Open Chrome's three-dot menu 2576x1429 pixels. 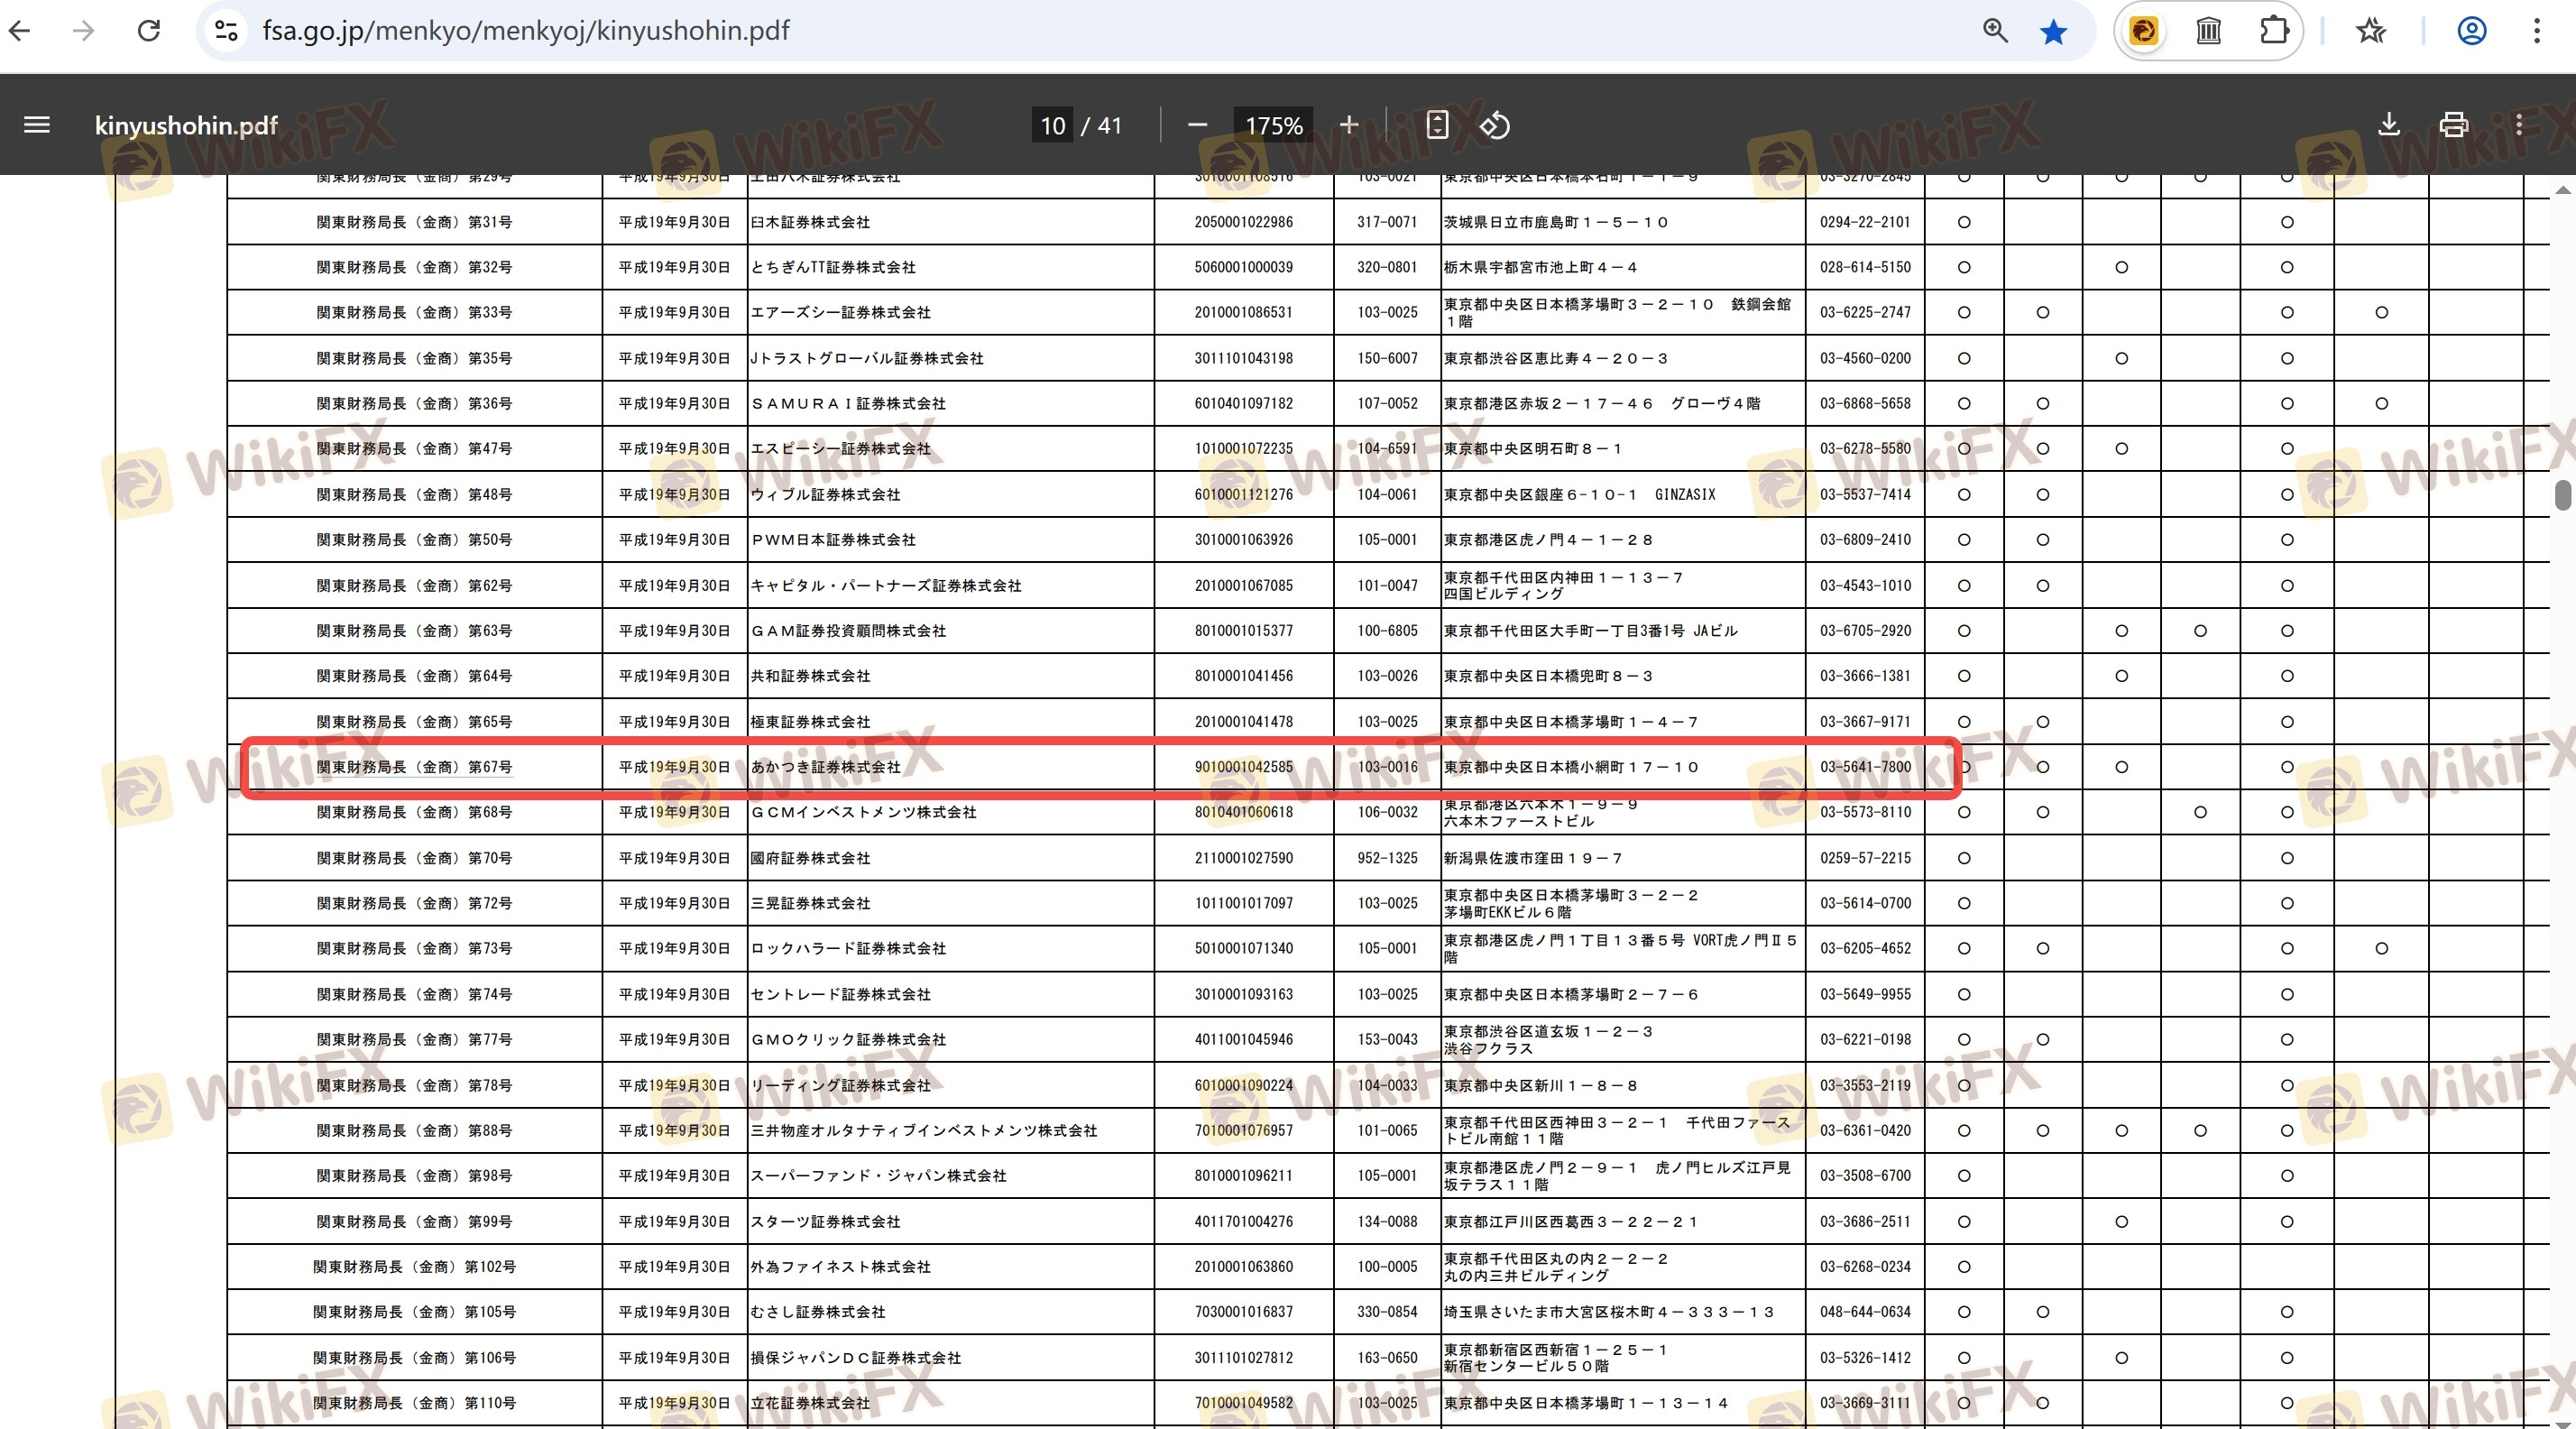coord(2537,31)
